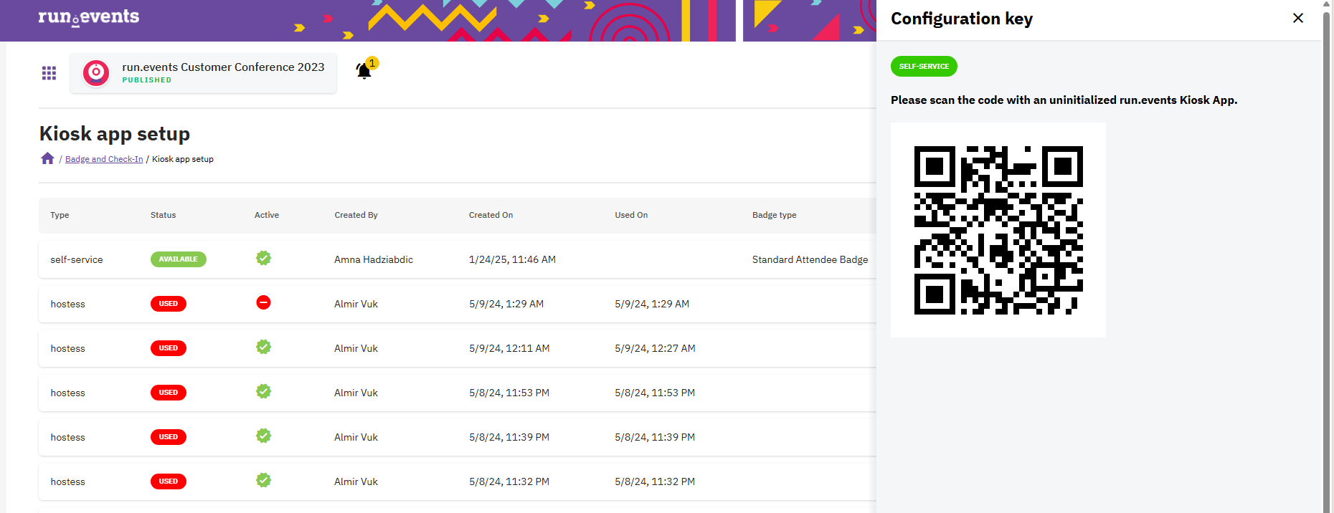The height and width of the screenshot is (513, 1334).
Task: Click the Configuration key panel title
Action: (x=962, y=19)
